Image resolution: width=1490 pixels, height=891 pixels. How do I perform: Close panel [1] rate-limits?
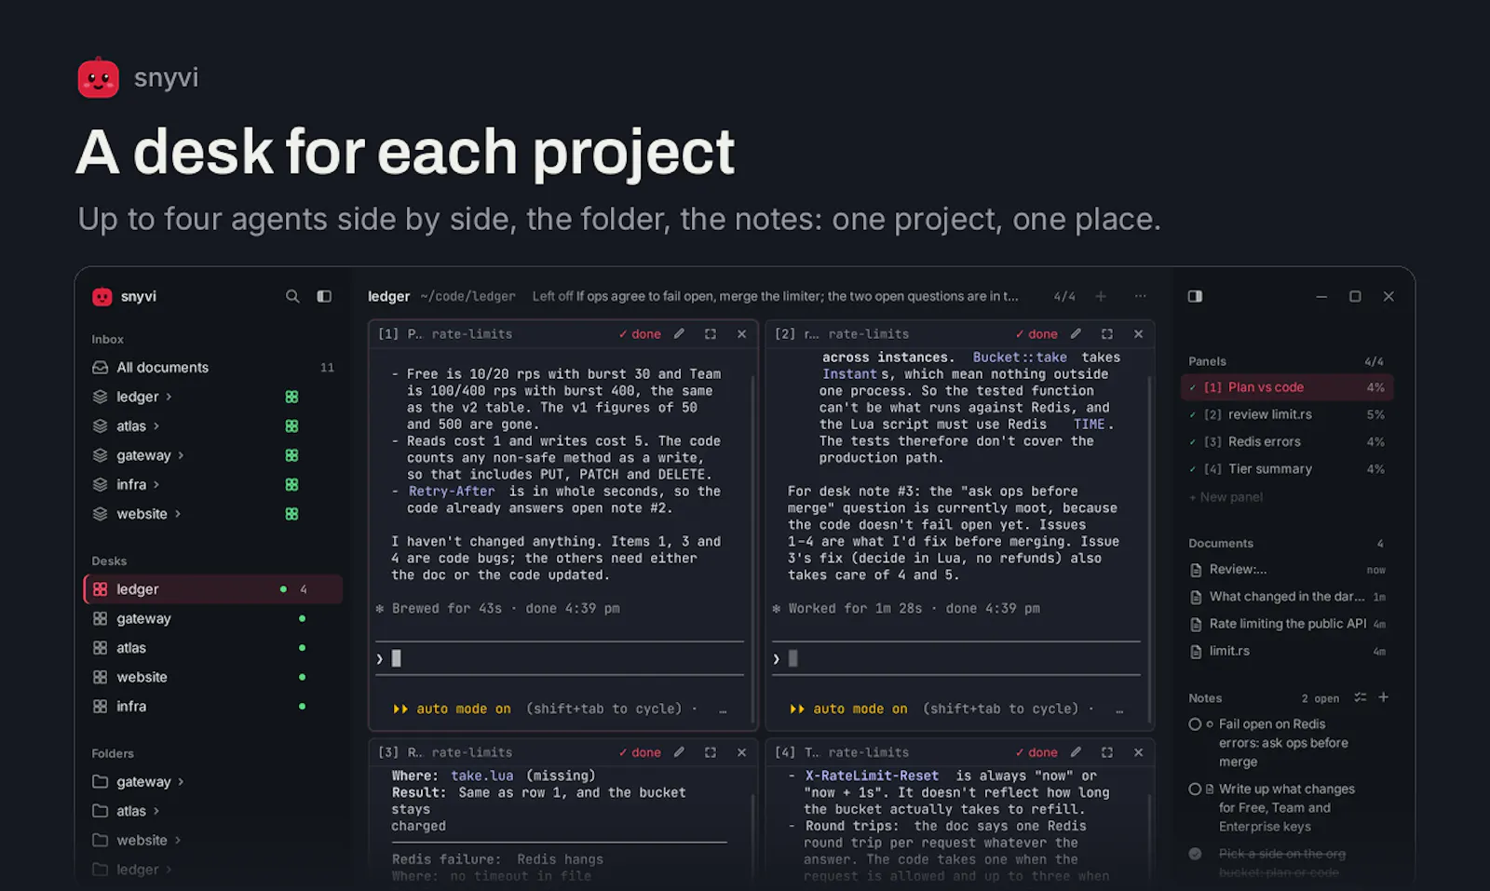[741, 334]
